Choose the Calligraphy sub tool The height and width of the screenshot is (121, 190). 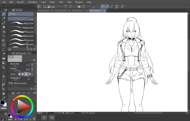click(21, 44)
